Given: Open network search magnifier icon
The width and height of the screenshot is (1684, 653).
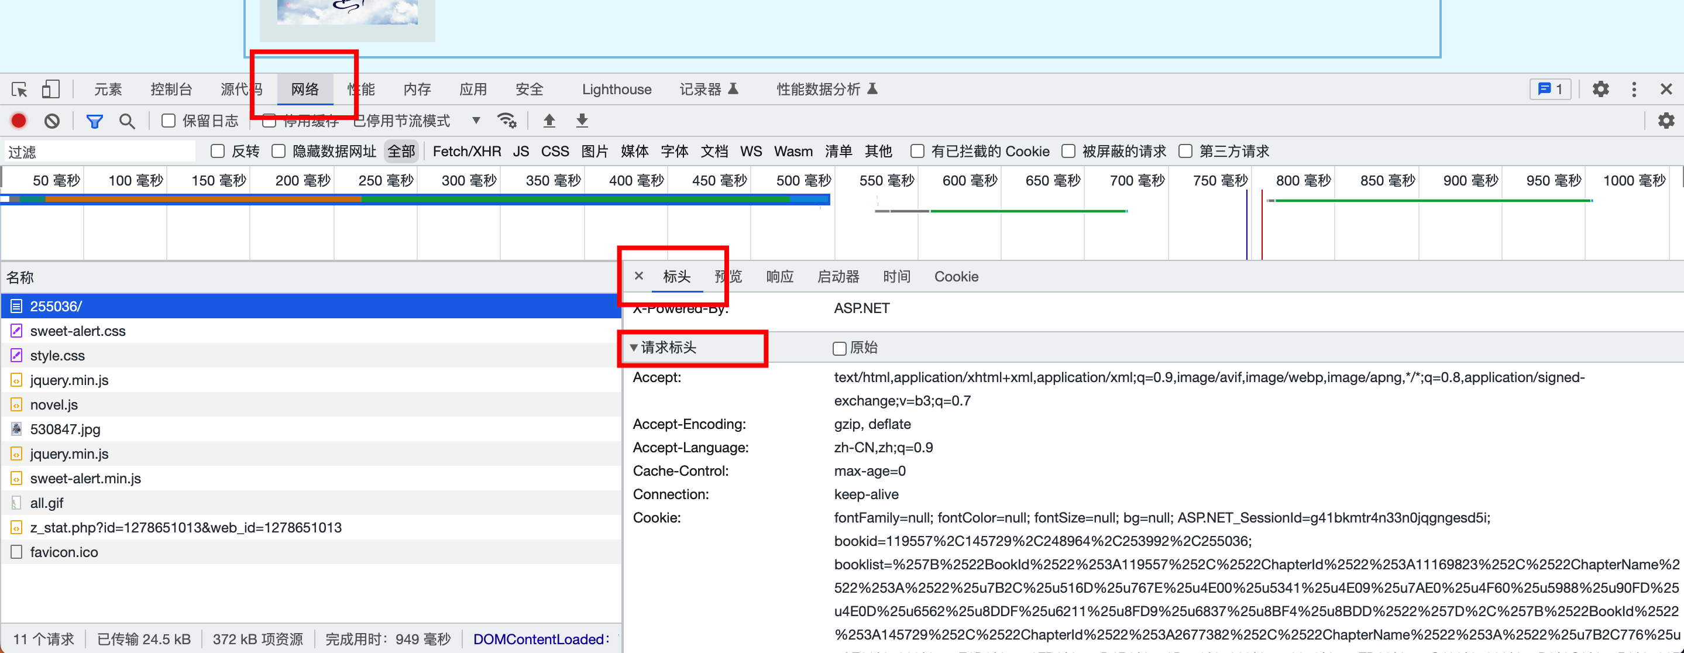Looking at the screenshot, I should [x=127, y=121].
